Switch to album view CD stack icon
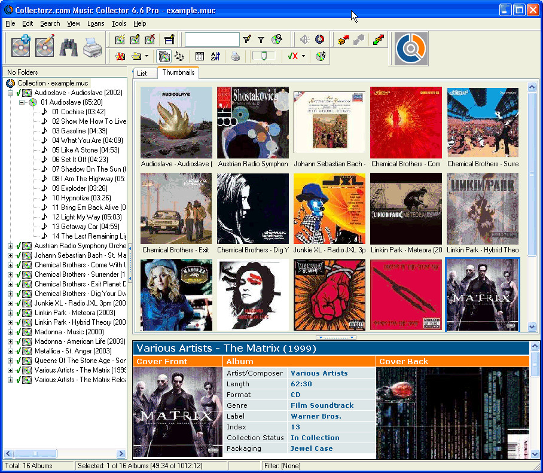543x473 pixels. coord(164,56)
